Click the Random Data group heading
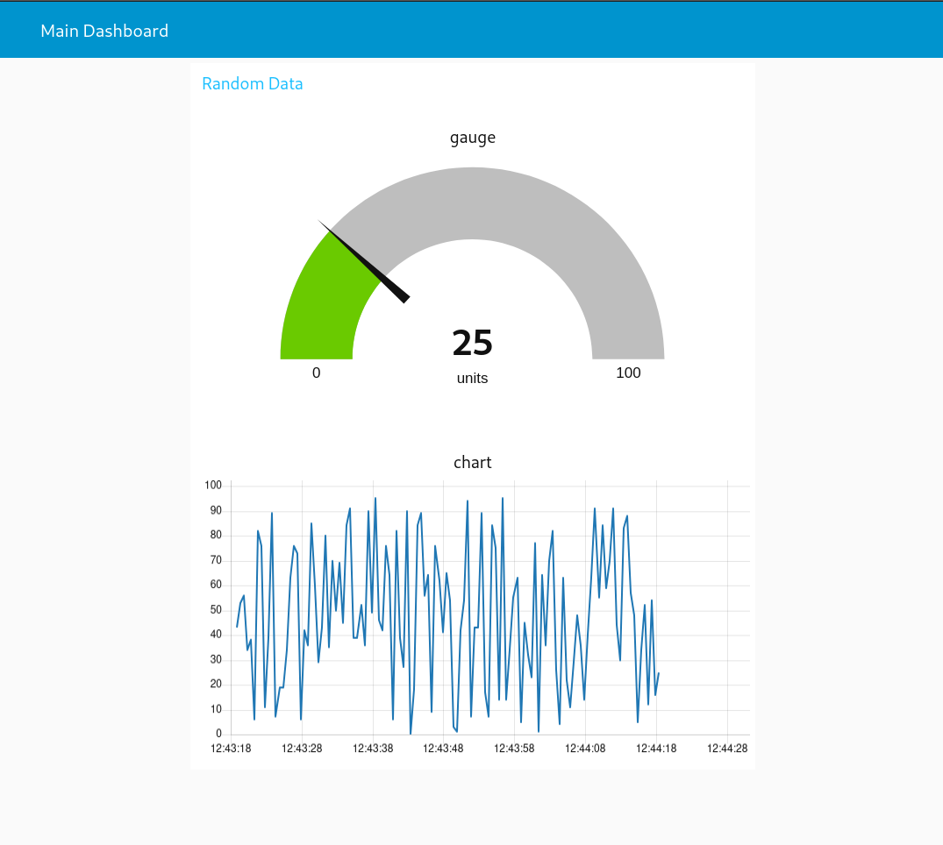The image size is (943, 845). 253,84
